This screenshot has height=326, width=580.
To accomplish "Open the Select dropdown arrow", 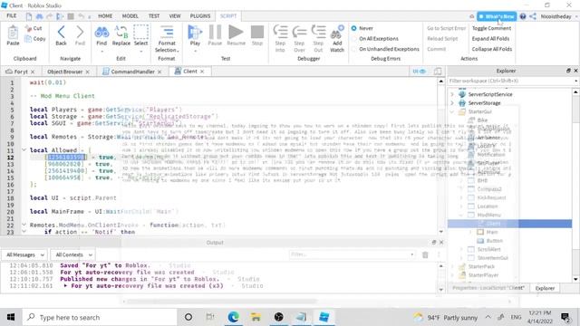I will point(141,51).
